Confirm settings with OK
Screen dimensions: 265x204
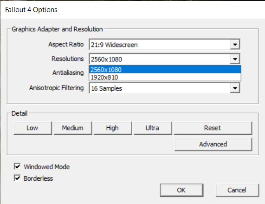181,190
